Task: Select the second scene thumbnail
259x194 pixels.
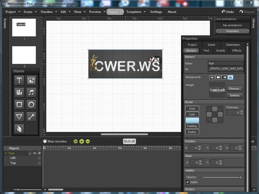Action: tap(24, 55)
